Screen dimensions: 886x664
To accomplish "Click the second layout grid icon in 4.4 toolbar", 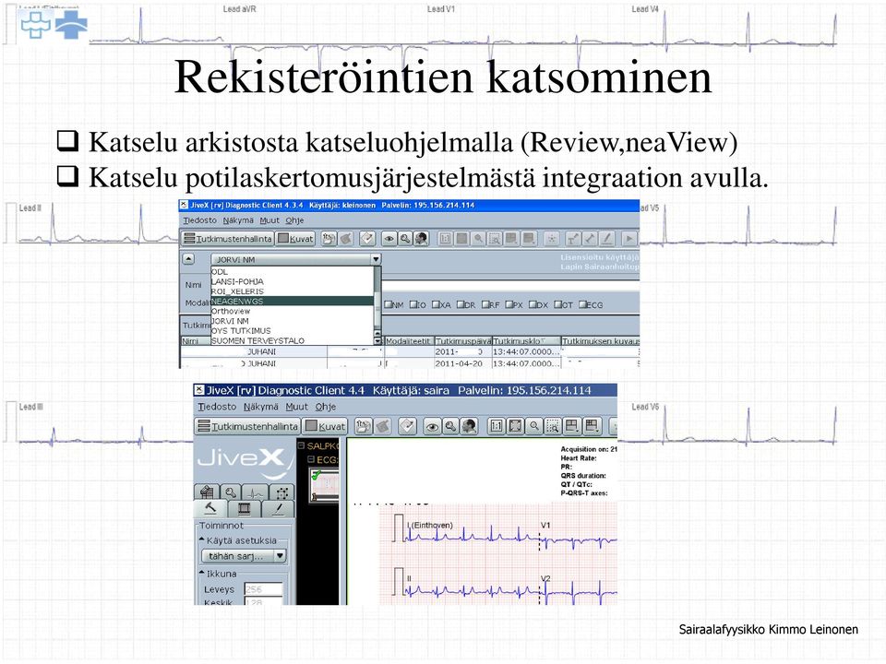I will (x=592, y=426).
